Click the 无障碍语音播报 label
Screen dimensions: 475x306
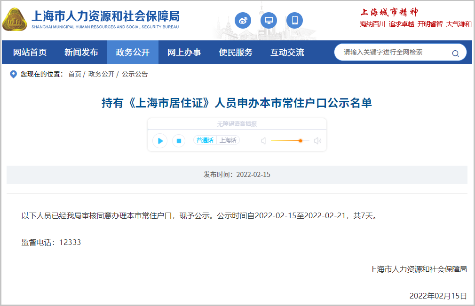click(x=237, y=124)
